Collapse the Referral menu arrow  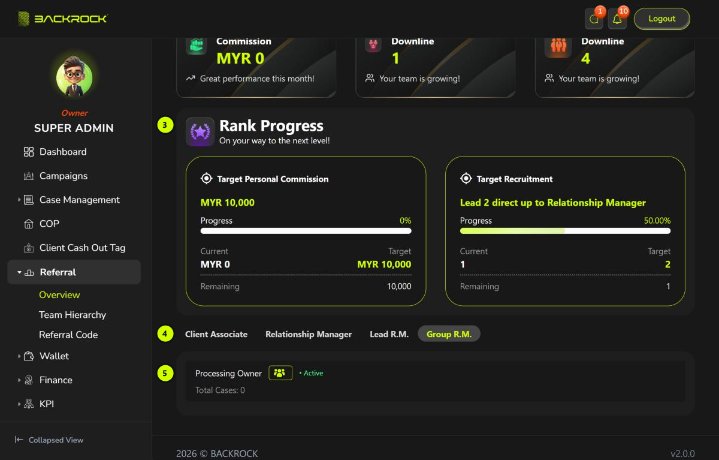click(x=19, y=272)
